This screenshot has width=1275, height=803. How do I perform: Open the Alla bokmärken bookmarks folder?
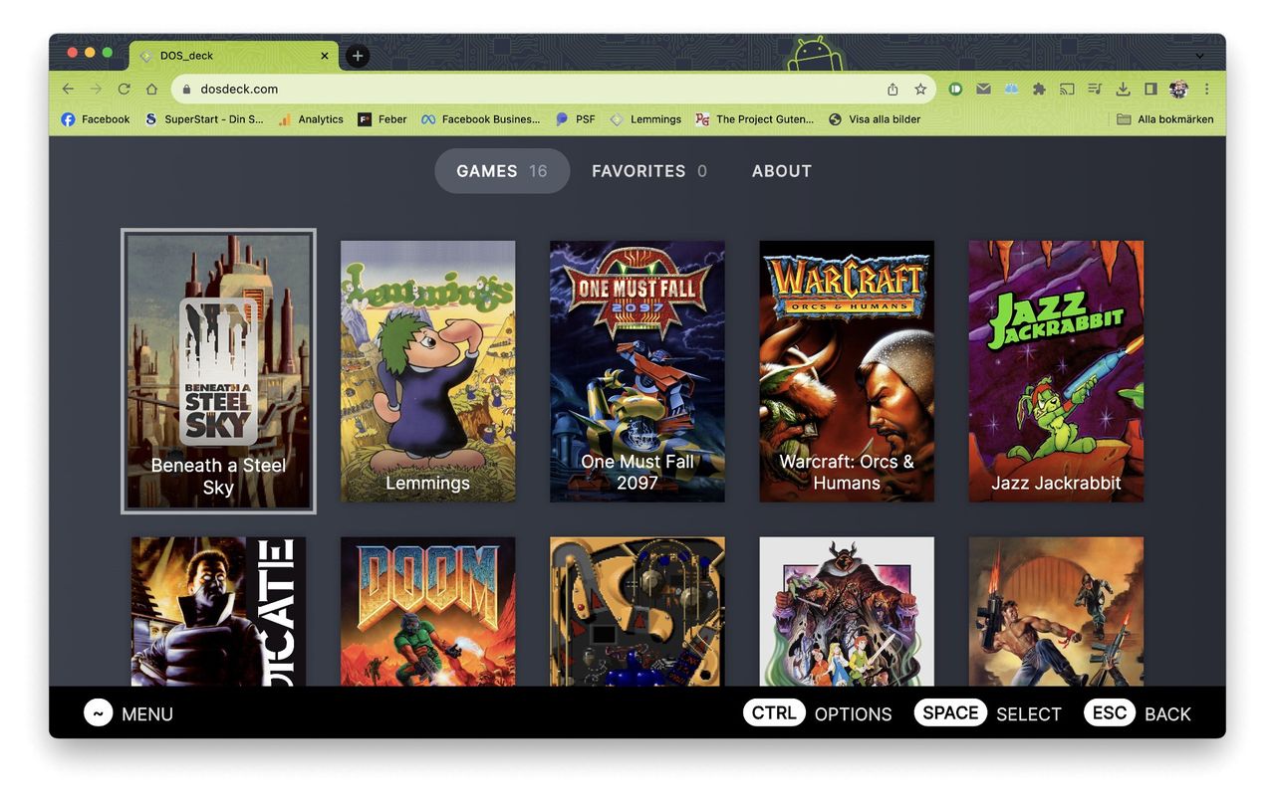point(1164,119)
